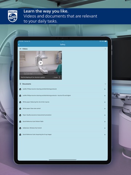Open "Quick Reference Card: Acquiring live X-ray images"
The image size is (131, 175).
37,135
